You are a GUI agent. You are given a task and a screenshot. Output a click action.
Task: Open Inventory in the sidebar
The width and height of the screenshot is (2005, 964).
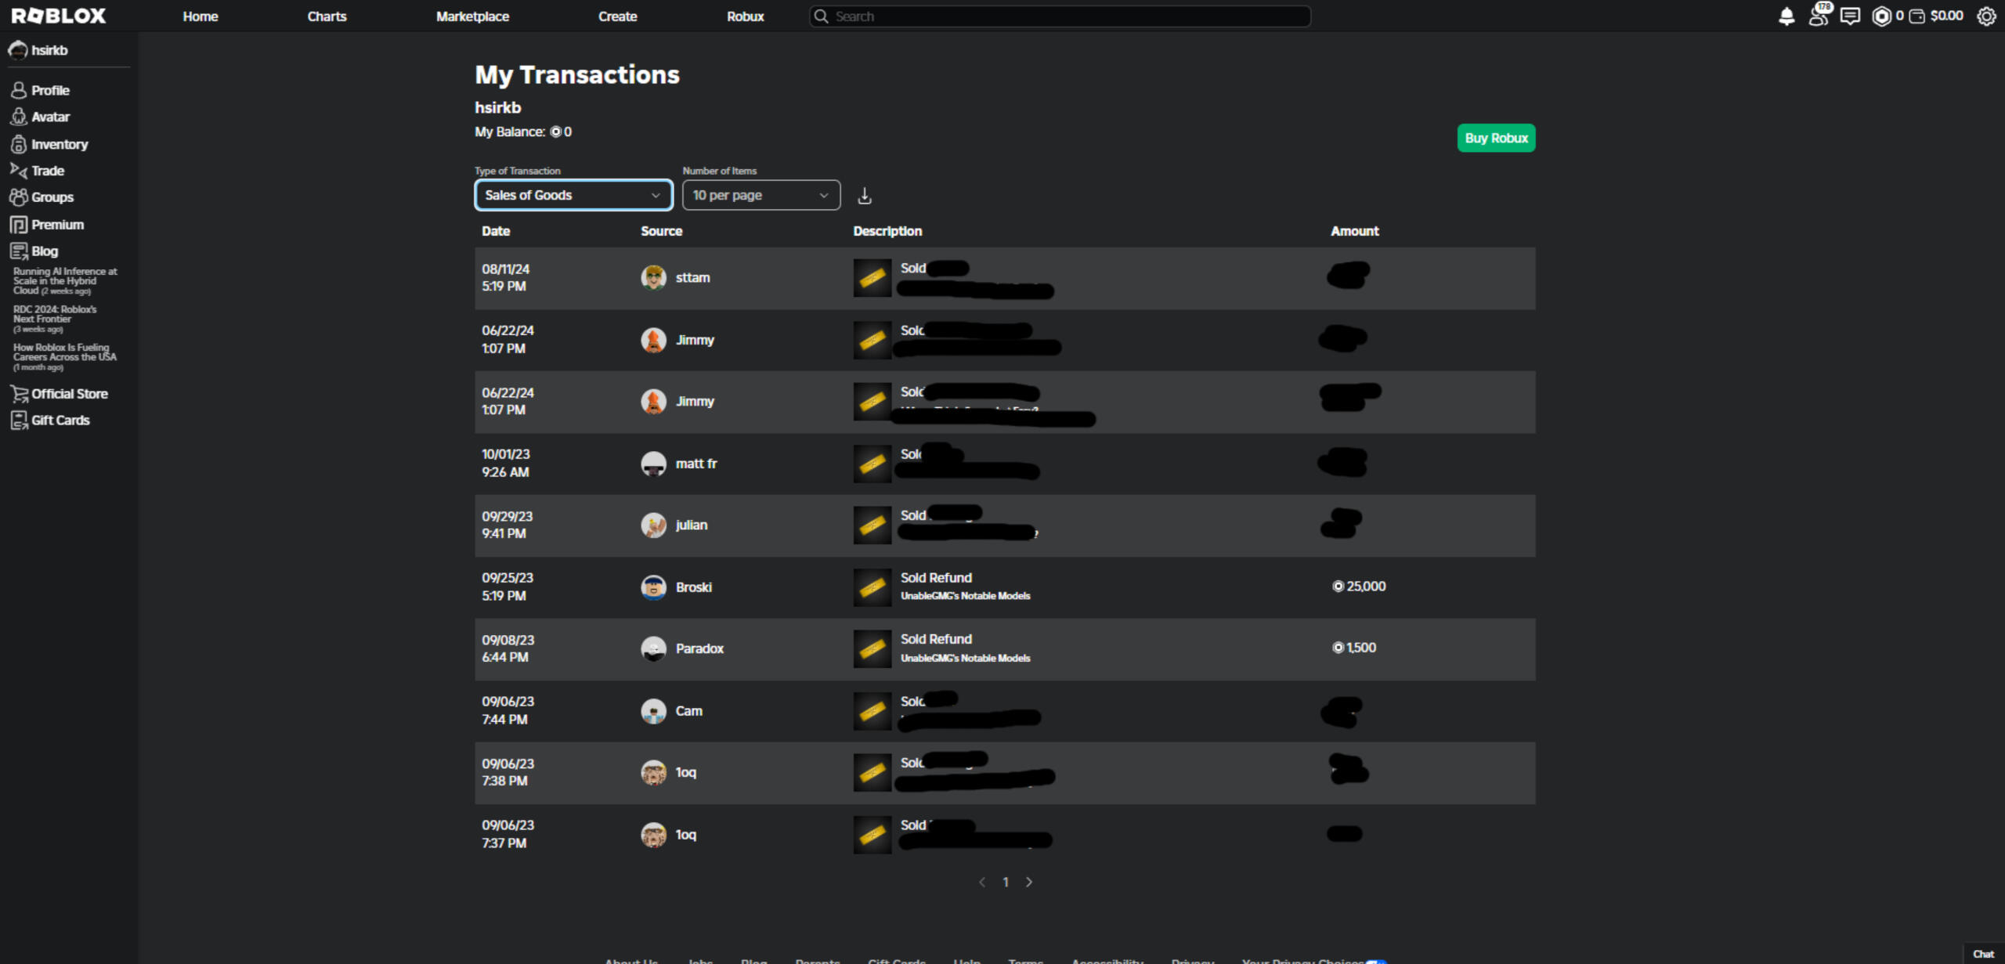(x=49, y=144)
